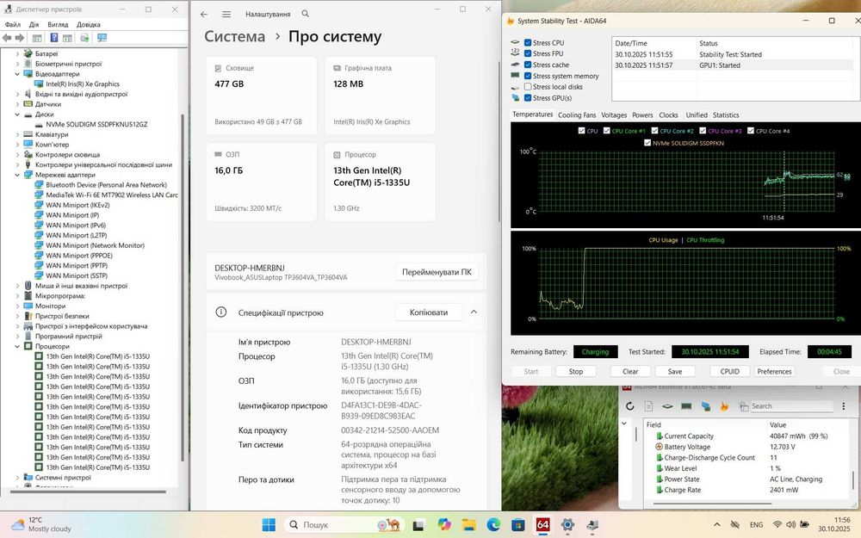This screenshot has width=861, height=538.
Task: Click the search magnifier icon in Settings header
Action: [306, 14]
